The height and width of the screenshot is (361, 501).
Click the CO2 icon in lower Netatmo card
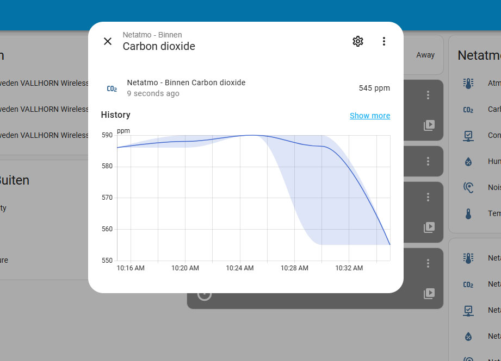468,284
